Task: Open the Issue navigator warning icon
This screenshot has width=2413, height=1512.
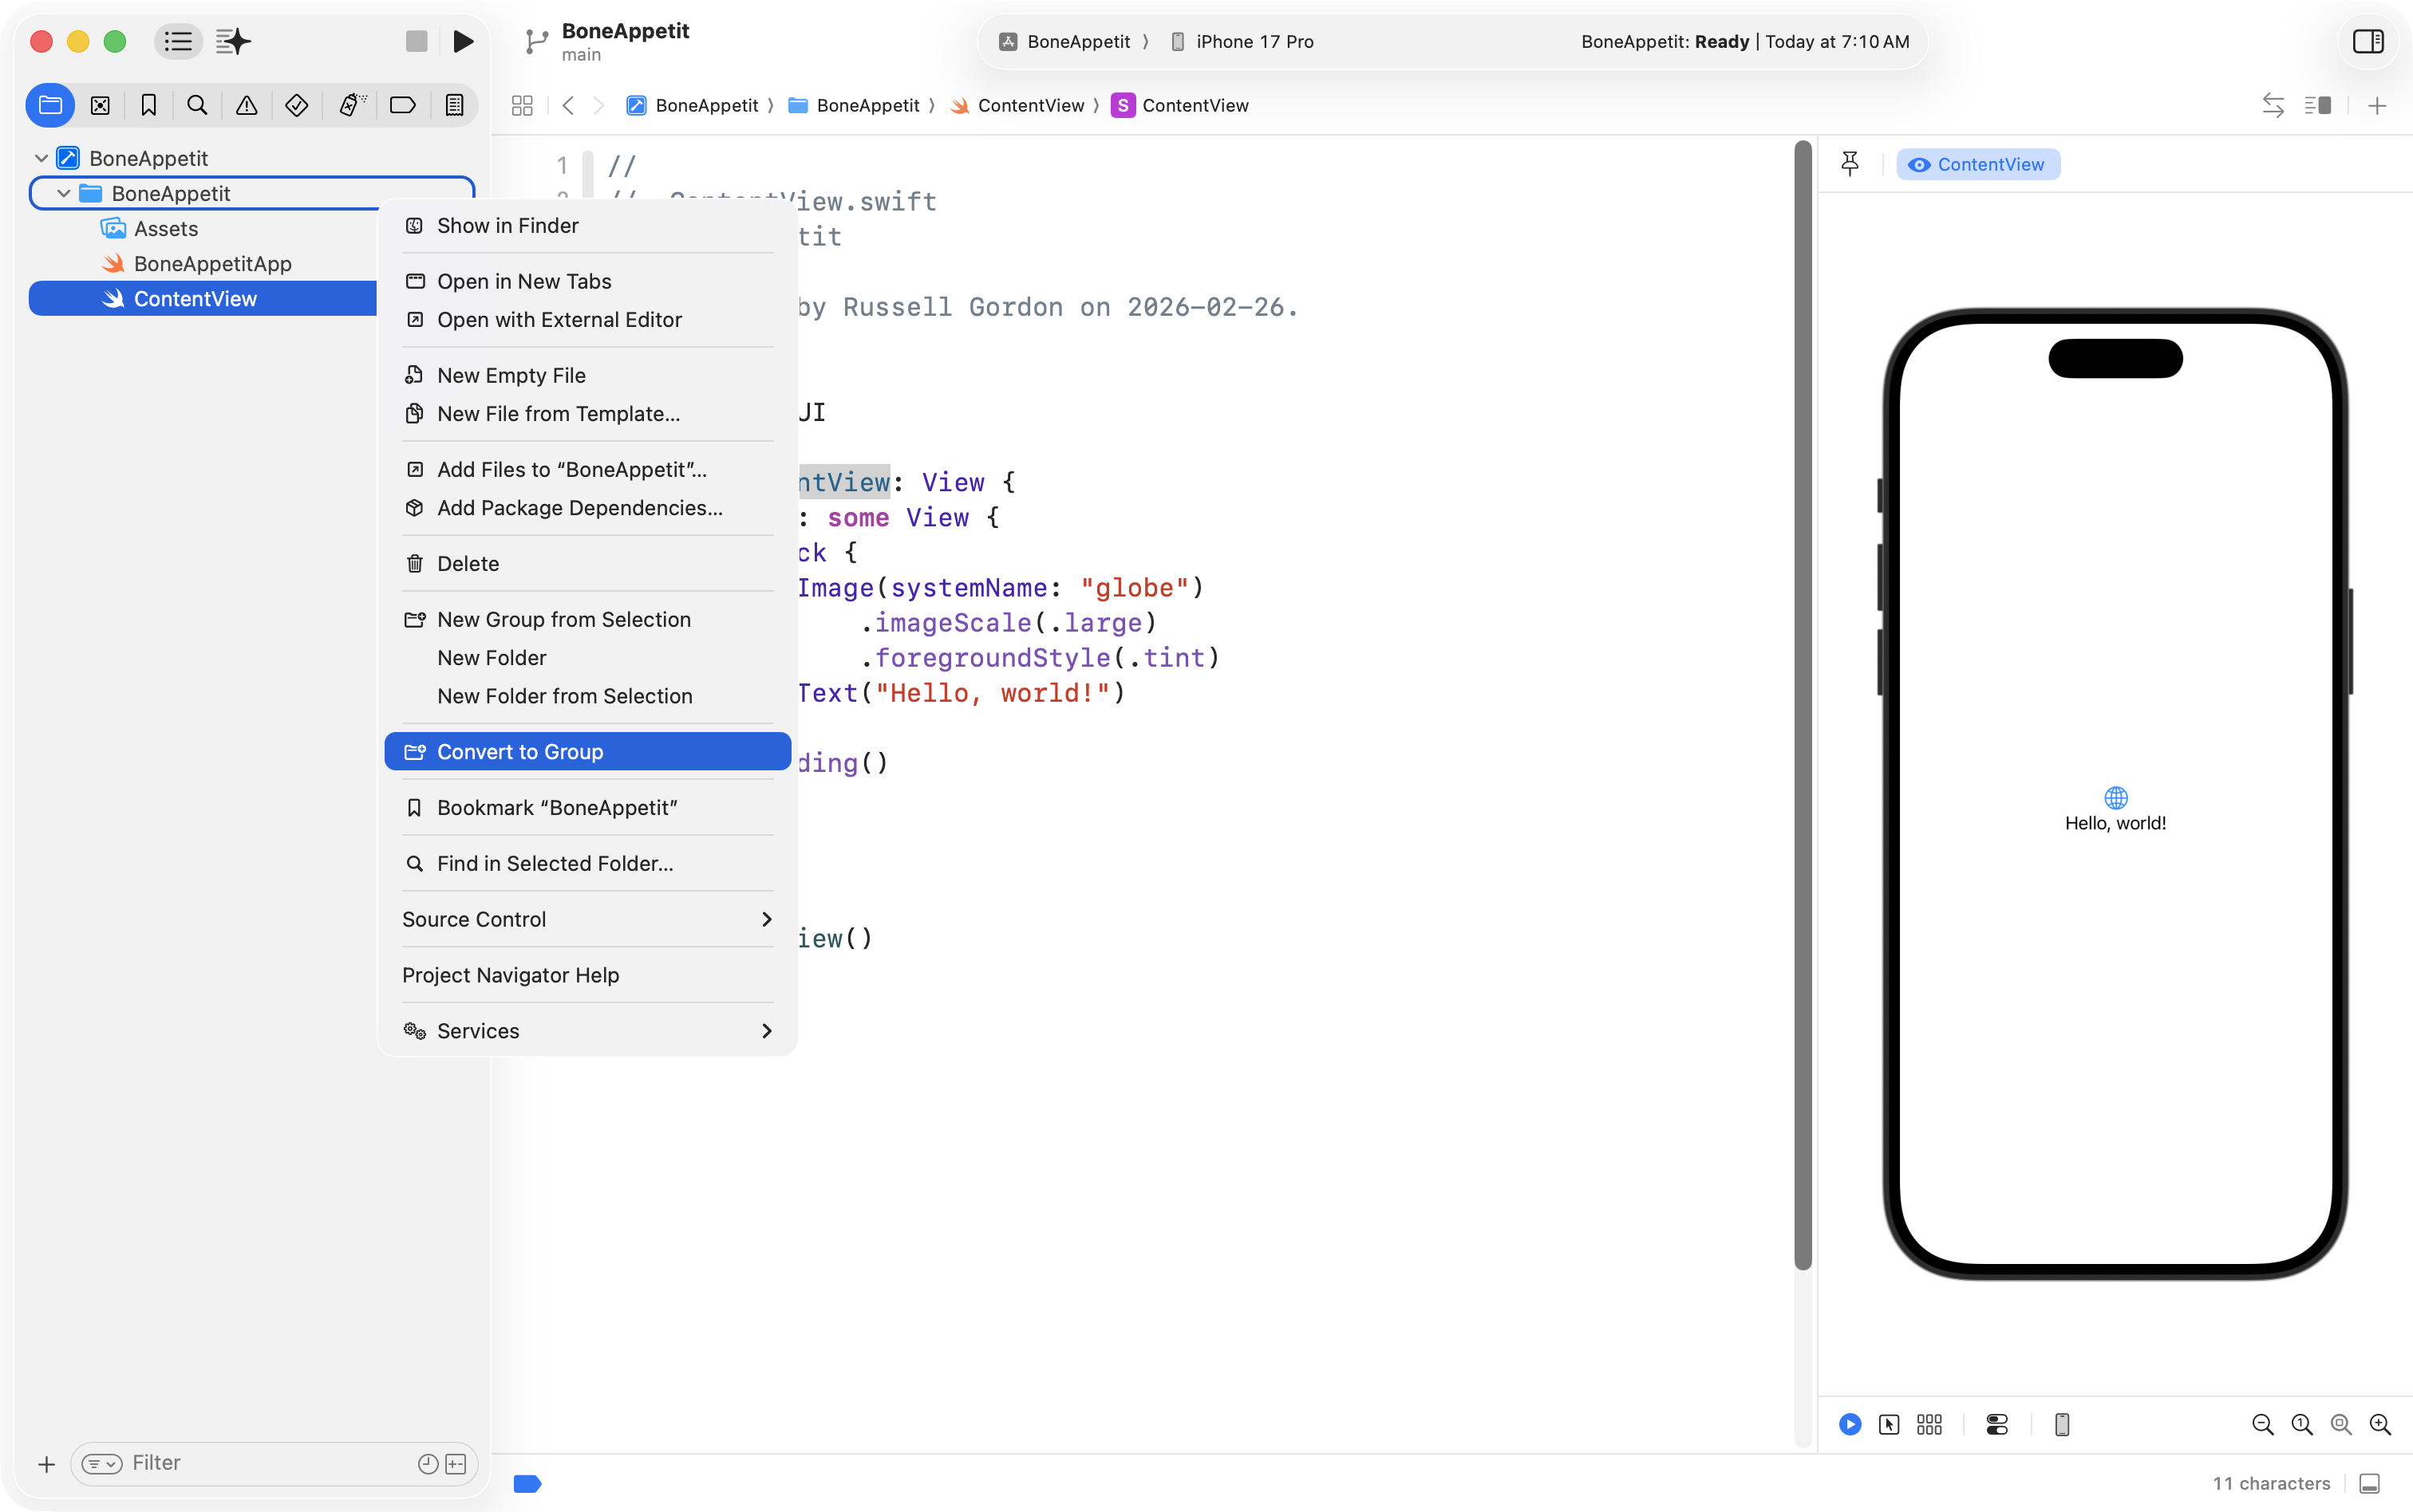Action: (x=246, y=105)
